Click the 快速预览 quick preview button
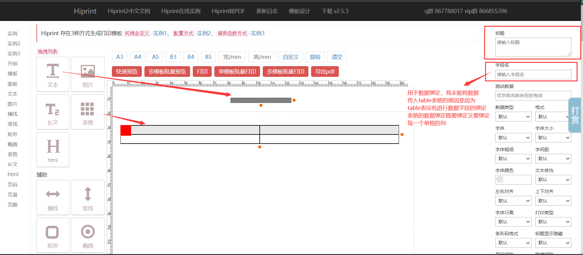583x255 pixels. [x=127, y=72]
